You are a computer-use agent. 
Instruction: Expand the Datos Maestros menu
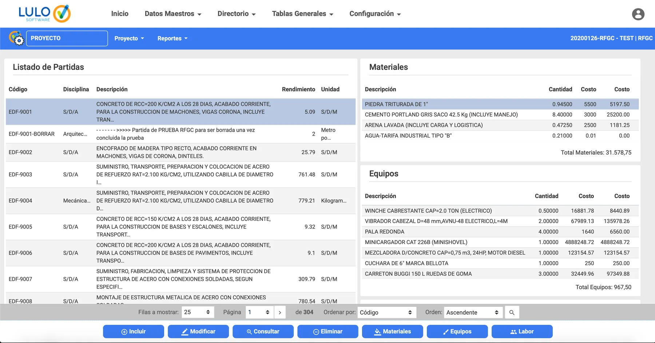[x=173, y=14]
